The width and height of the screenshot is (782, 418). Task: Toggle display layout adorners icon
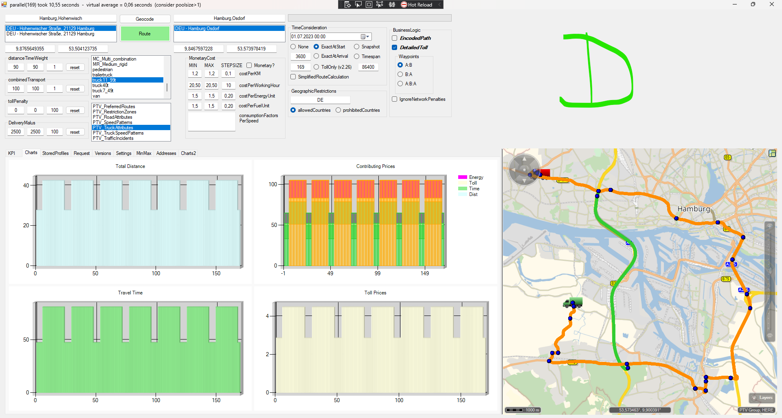tap(369, 4)
